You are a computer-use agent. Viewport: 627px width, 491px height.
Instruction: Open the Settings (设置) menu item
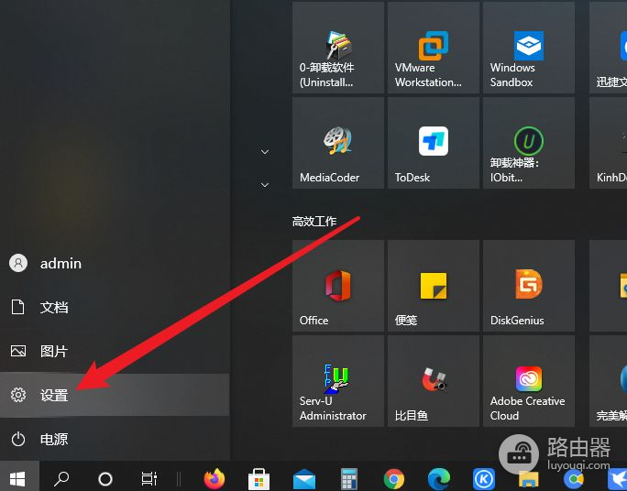pos(54,396)
